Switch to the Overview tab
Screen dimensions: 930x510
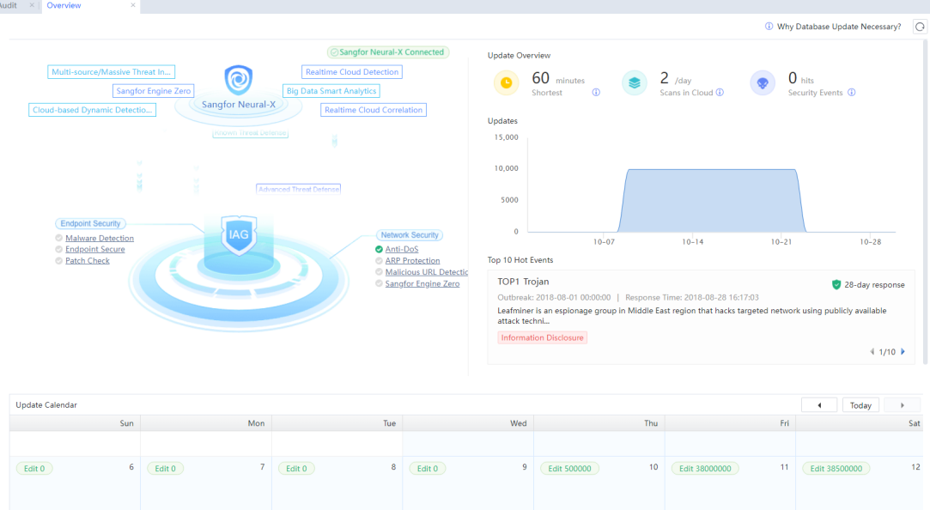(64, 6)
